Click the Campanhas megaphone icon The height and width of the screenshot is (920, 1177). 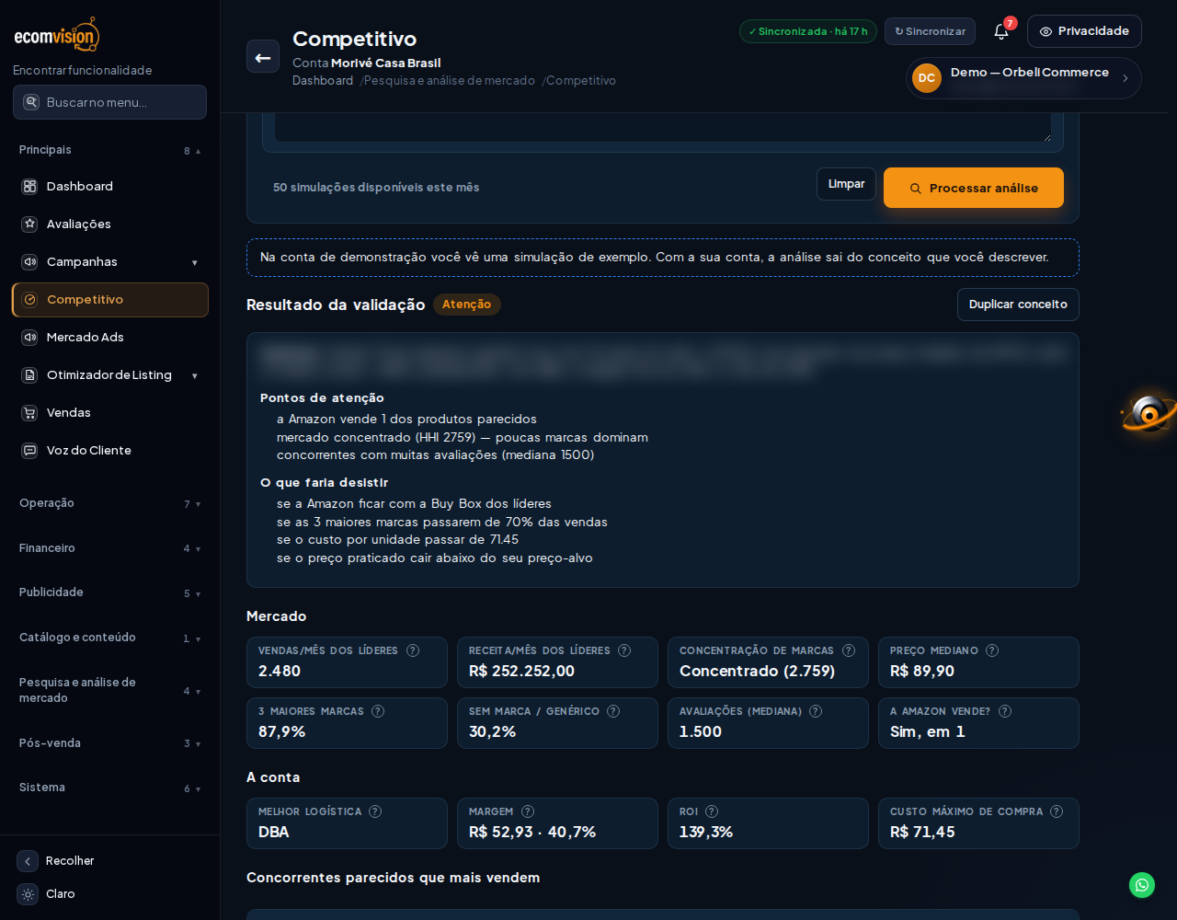pos(29,262)
